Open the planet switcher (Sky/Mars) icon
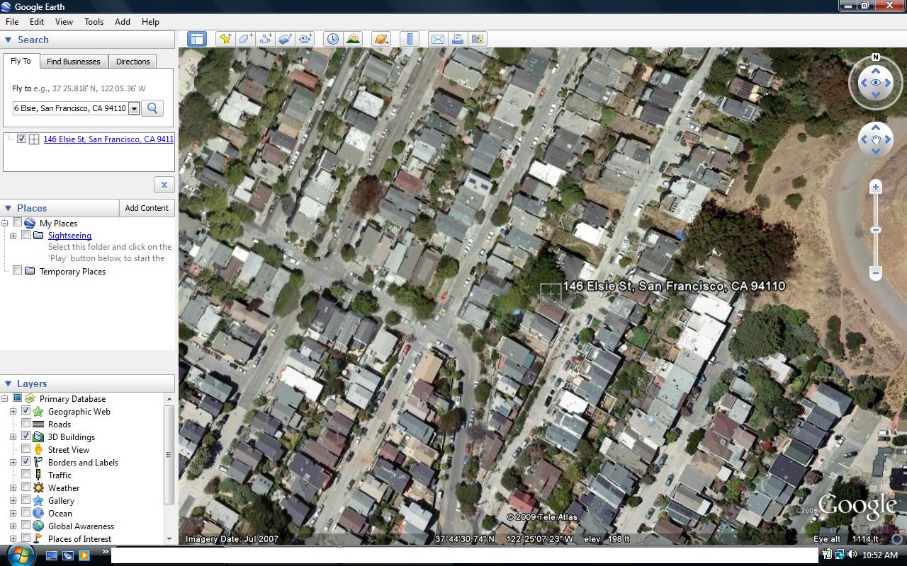 (x=381, y=39)
